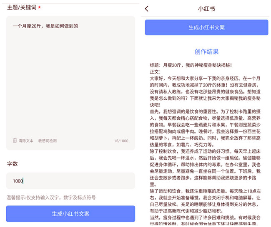Click the paragraph starting 大家好，今天想和大家分享
The height and width of the screenshot is (227, 271).
click(x=205, y=92)
